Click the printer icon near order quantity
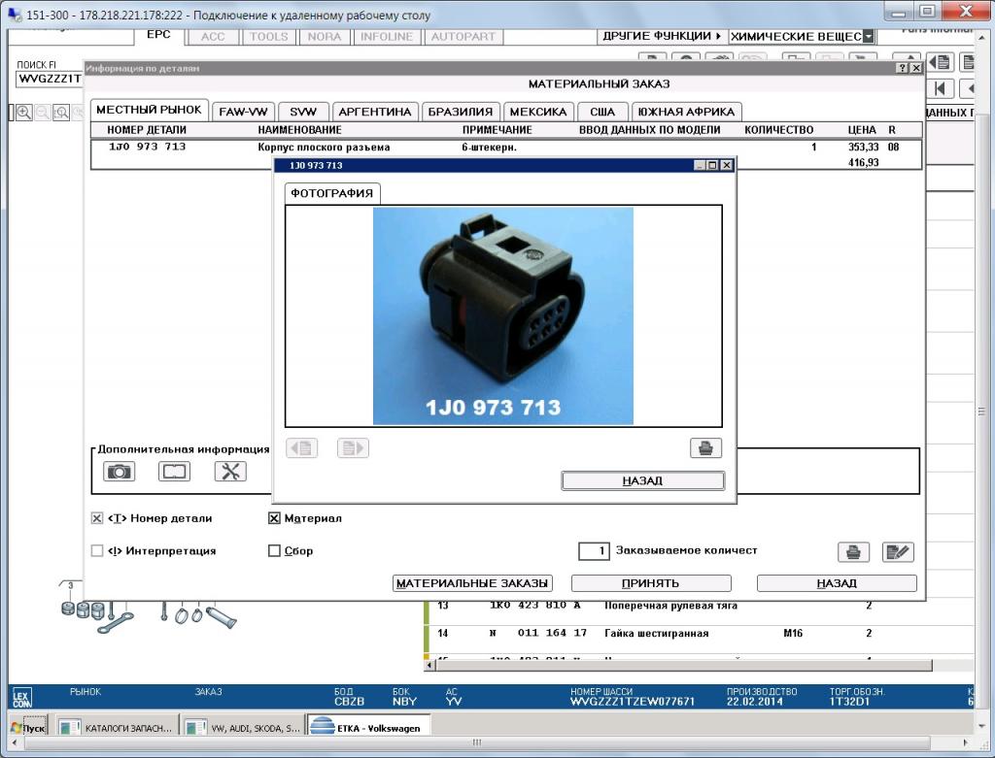 (x=853, y=552)
